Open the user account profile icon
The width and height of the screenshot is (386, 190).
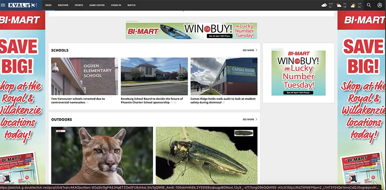tap(380, 5)
